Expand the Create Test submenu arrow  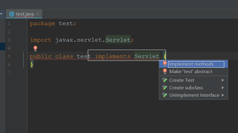tap(223, 80)
